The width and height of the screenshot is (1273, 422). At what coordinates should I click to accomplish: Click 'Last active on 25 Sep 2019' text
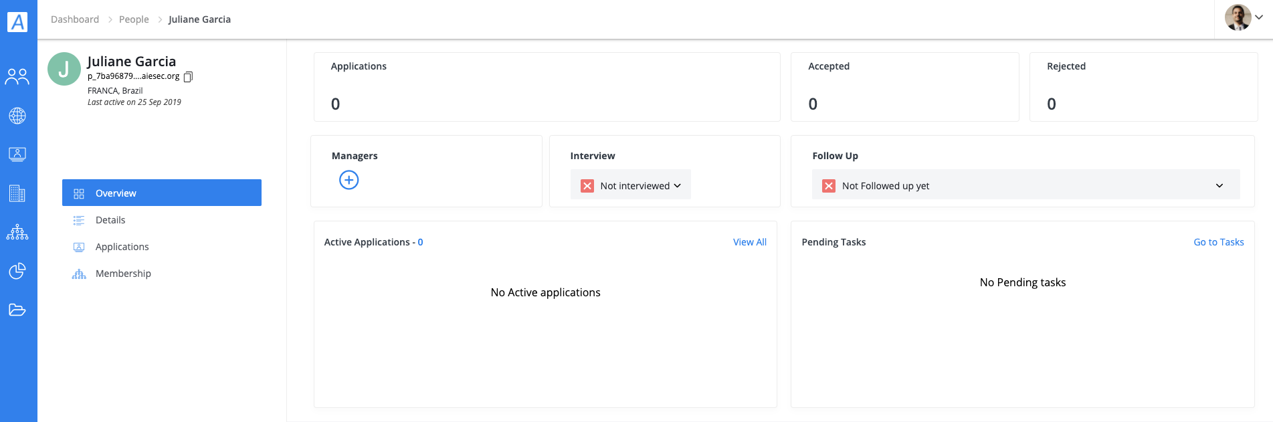pos(134,102)
